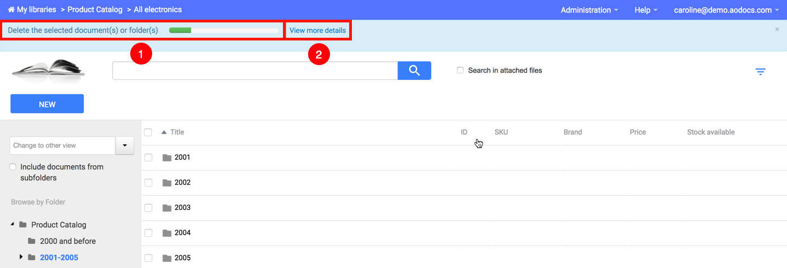Expand the 2001-2005 folder tree node

click(x=21, y=257)
